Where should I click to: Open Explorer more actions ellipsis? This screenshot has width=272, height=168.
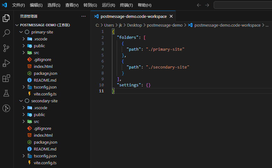point(83,16)
